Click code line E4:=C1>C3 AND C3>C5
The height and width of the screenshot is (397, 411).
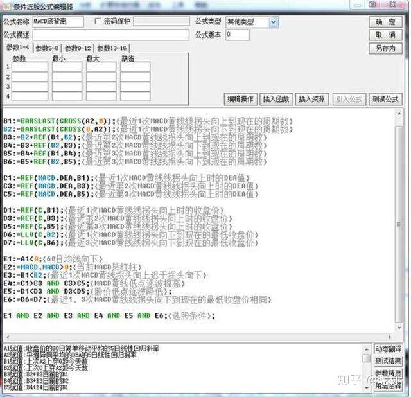click(x=94, y=283)
